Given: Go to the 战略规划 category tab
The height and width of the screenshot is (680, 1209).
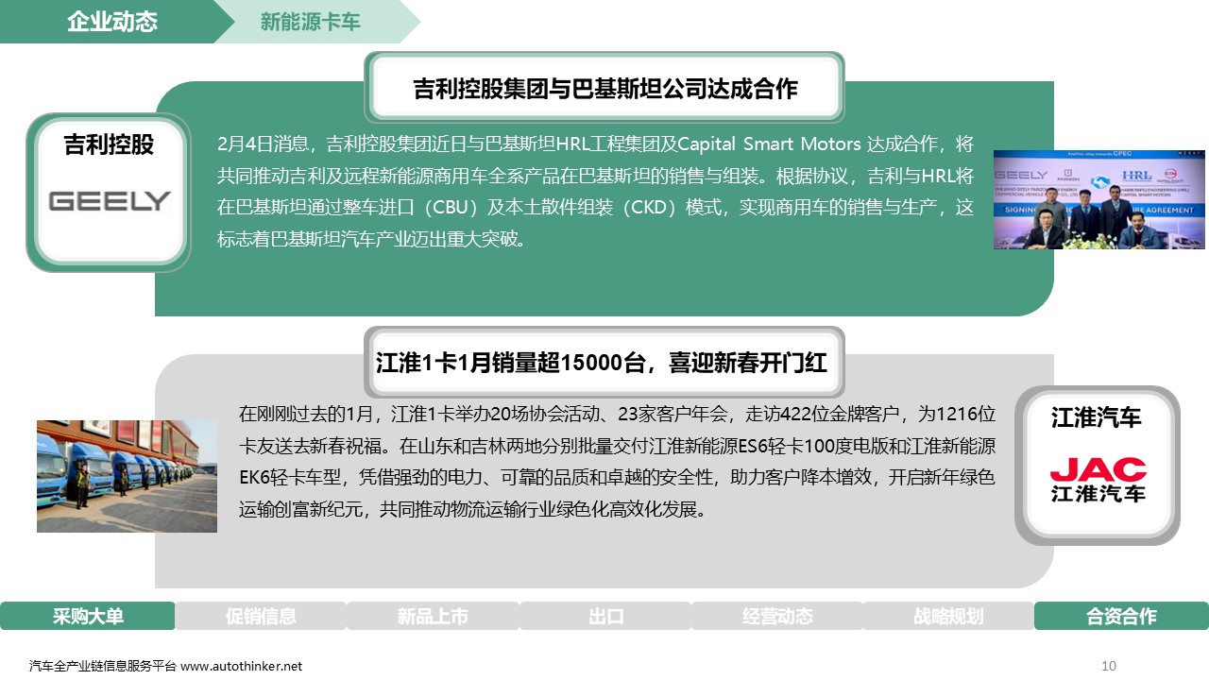Looking at the screenshot, I should point(949,616).
